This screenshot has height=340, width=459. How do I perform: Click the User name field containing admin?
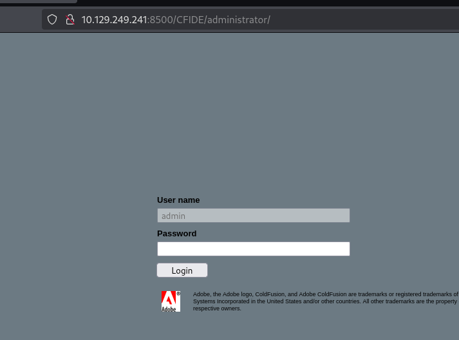pos(254,216)
